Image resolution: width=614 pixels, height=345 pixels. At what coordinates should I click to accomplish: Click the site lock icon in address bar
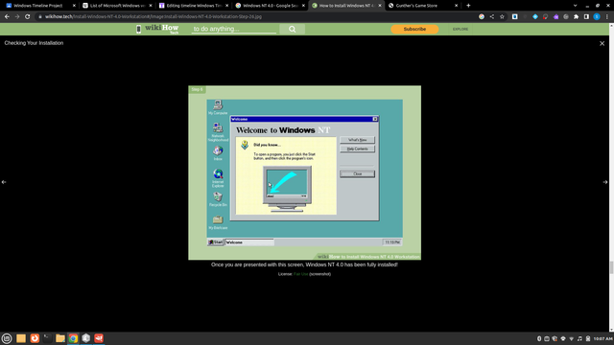(40, 17)
